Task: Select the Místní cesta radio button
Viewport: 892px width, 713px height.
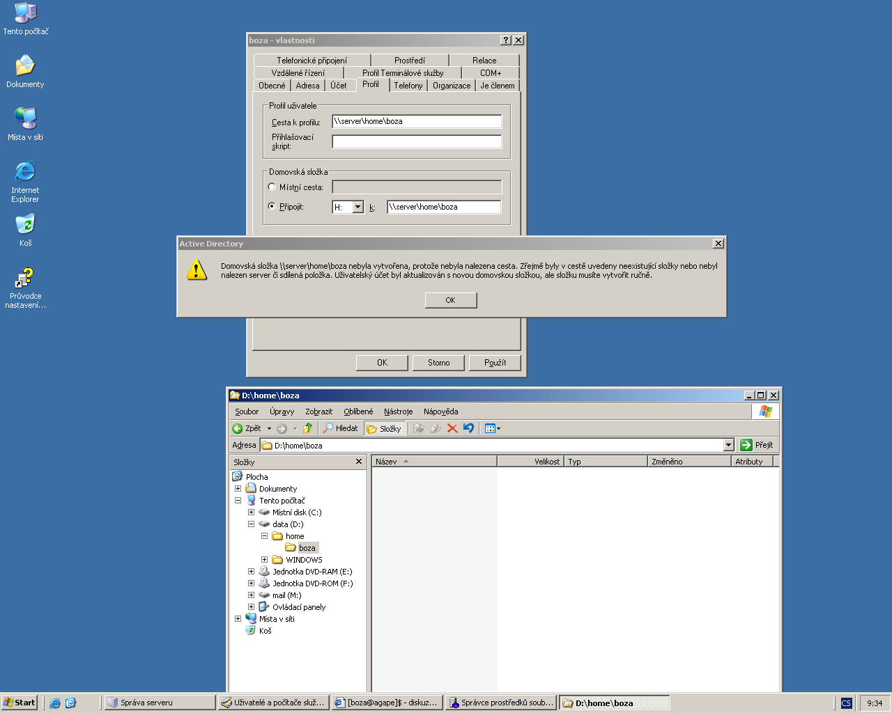Action: pyautogui.click(x=272, y=187)
